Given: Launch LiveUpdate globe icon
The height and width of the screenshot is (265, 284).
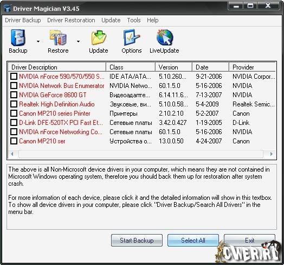Looking at the screenshot, I should click(165, 37).
